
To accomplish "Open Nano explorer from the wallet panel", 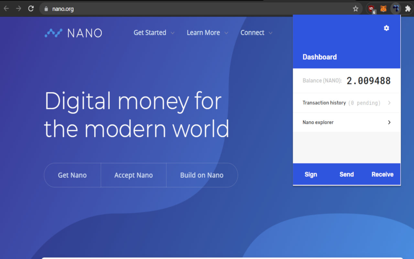I will tap(346, 122).
